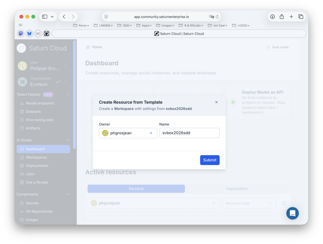Click the Bluesky butterfly pinned tab
The width and height of the screenshot is (323, 244).
[29, 33]
